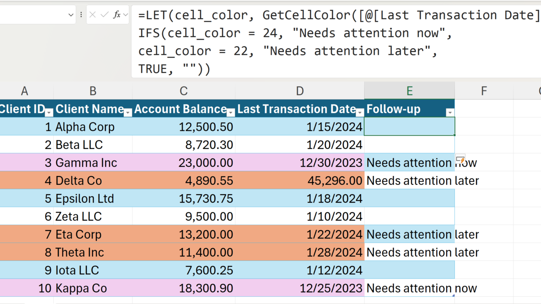
Task: Open the Name Box dropdown arrow
Action: pos(71,15)
